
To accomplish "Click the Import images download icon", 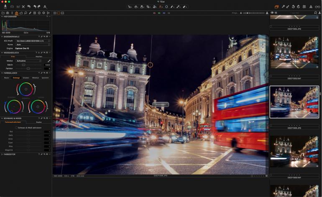I will point(5,7).
